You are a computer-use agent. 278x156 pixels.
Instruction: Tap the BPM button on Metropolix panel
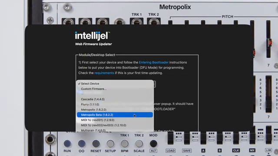[x=125, y=143]
